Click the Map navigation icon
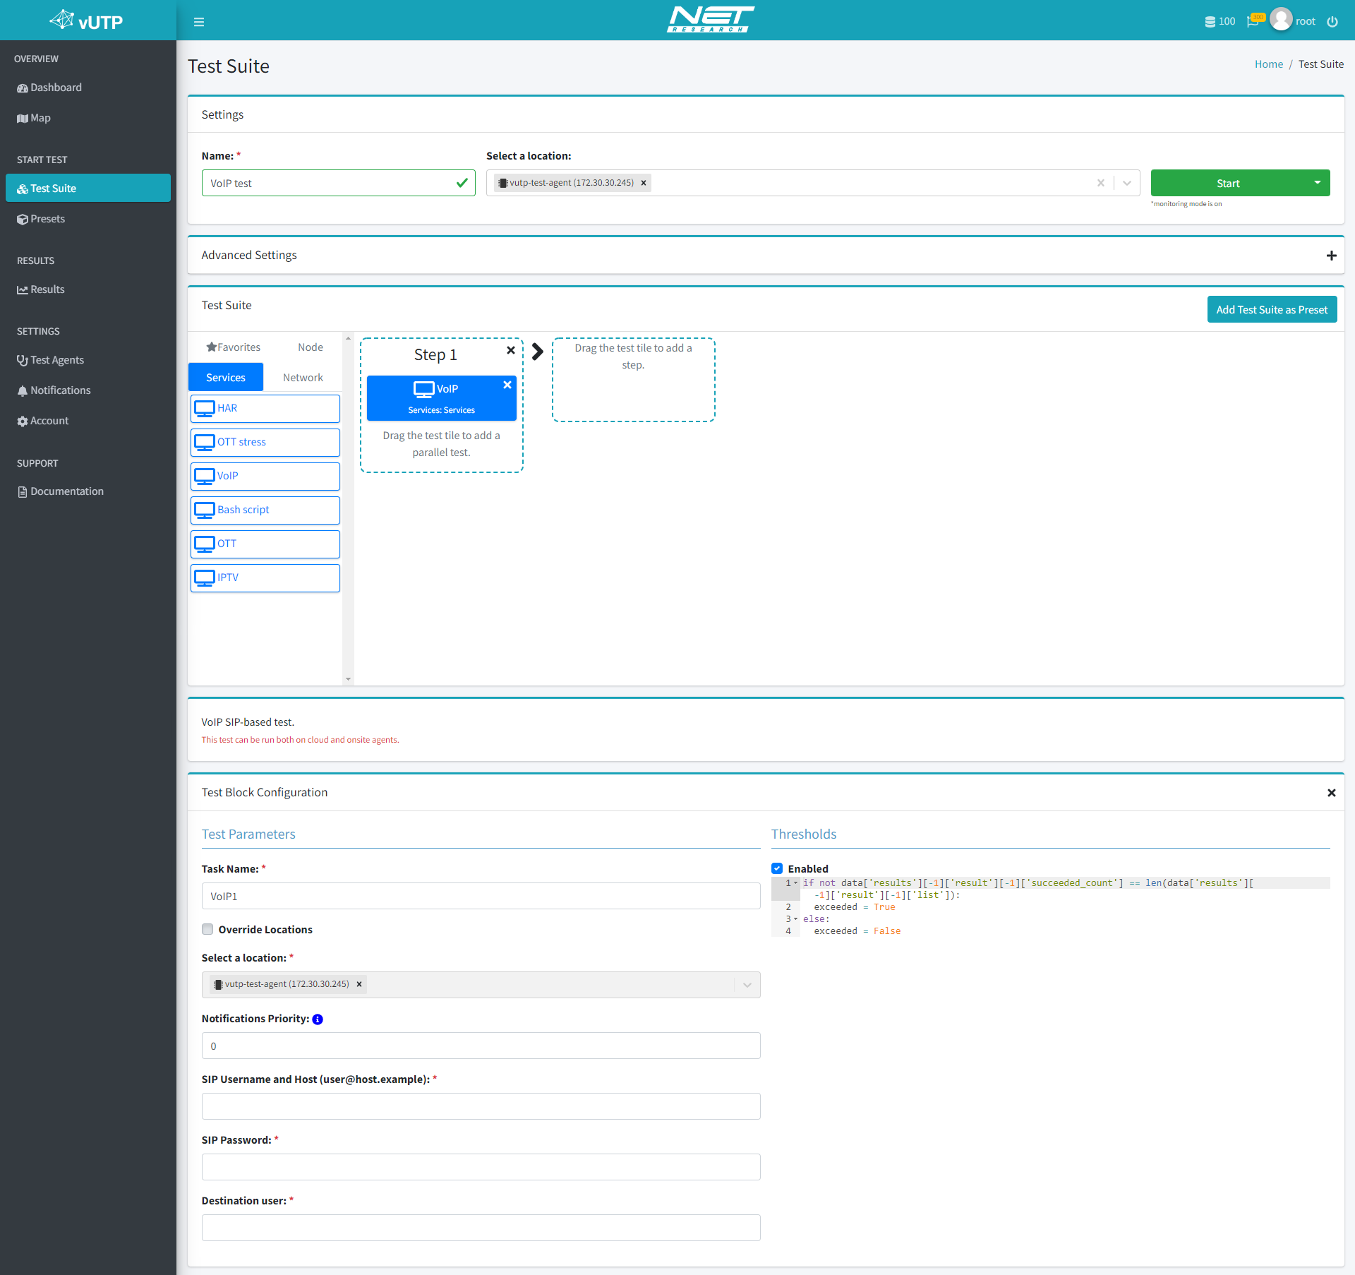The width and height of the screenshot is (1355, 1275). point(25,117)
